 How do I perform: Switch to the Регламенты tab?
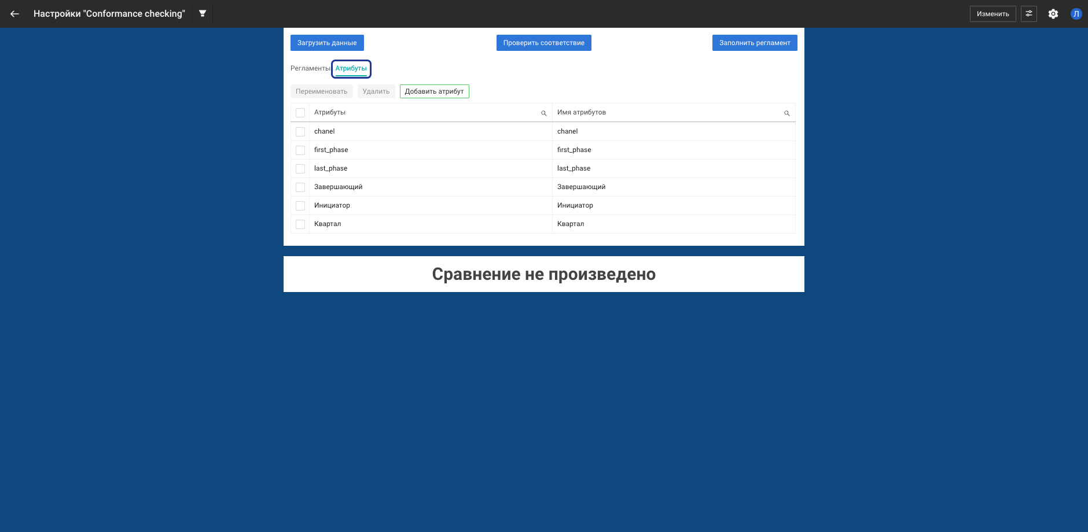[x=310, y=68]
